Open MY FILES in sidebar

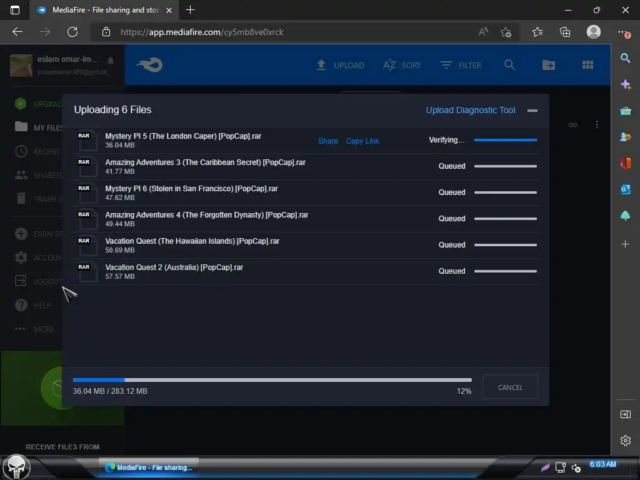coord(39,127)
